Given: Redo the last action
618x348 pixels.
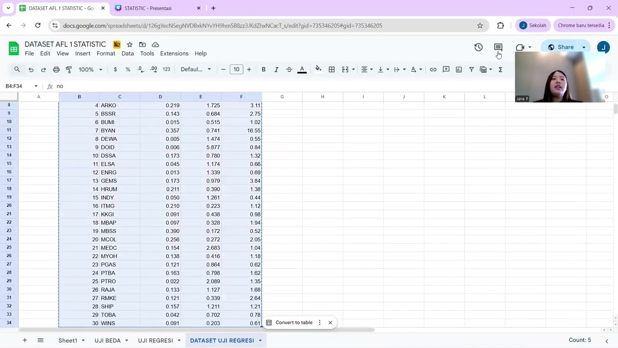Looking at the screenshot, I should point(43,70).
